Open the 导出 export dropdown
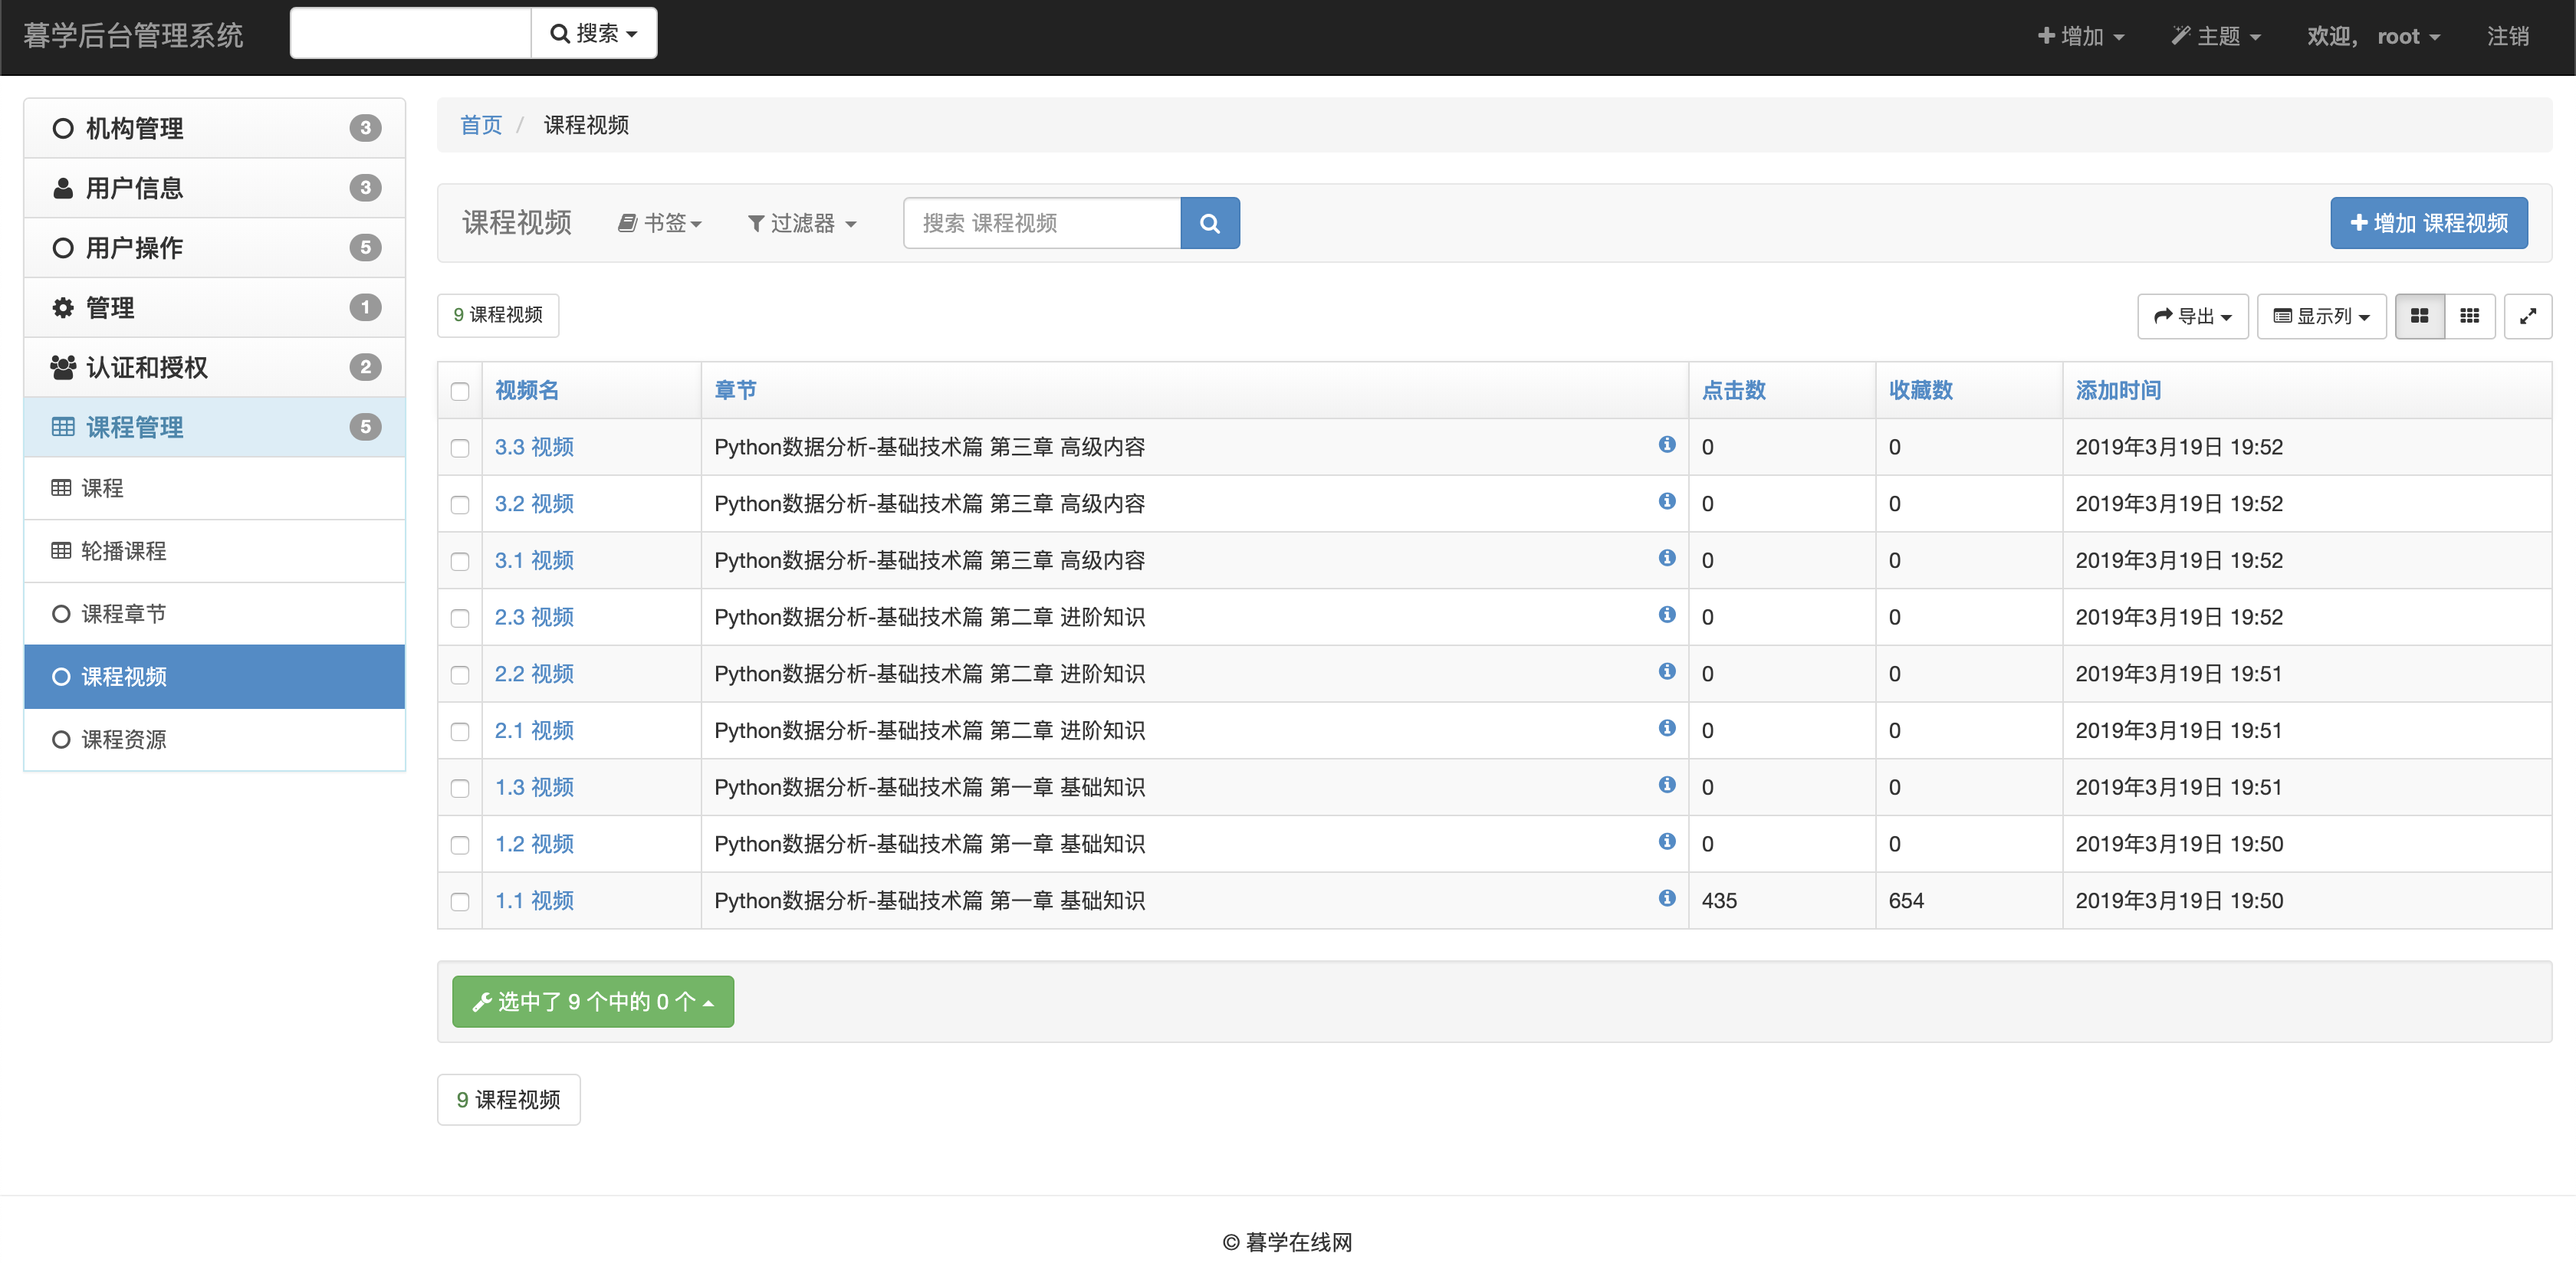The width and height of the screenshot is (2576, 1263). point(2192,316)
